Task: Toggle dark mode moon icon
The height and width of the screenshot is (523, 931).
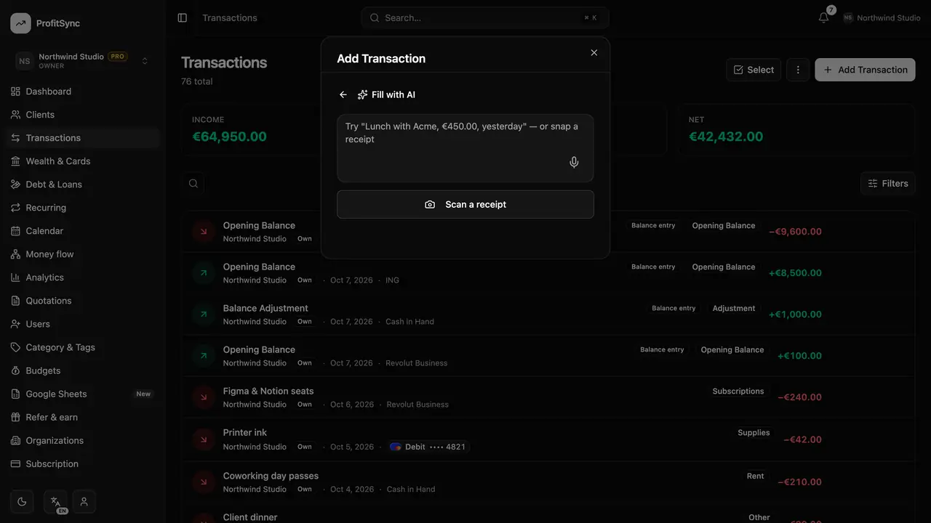Action: tap(22, 501)
